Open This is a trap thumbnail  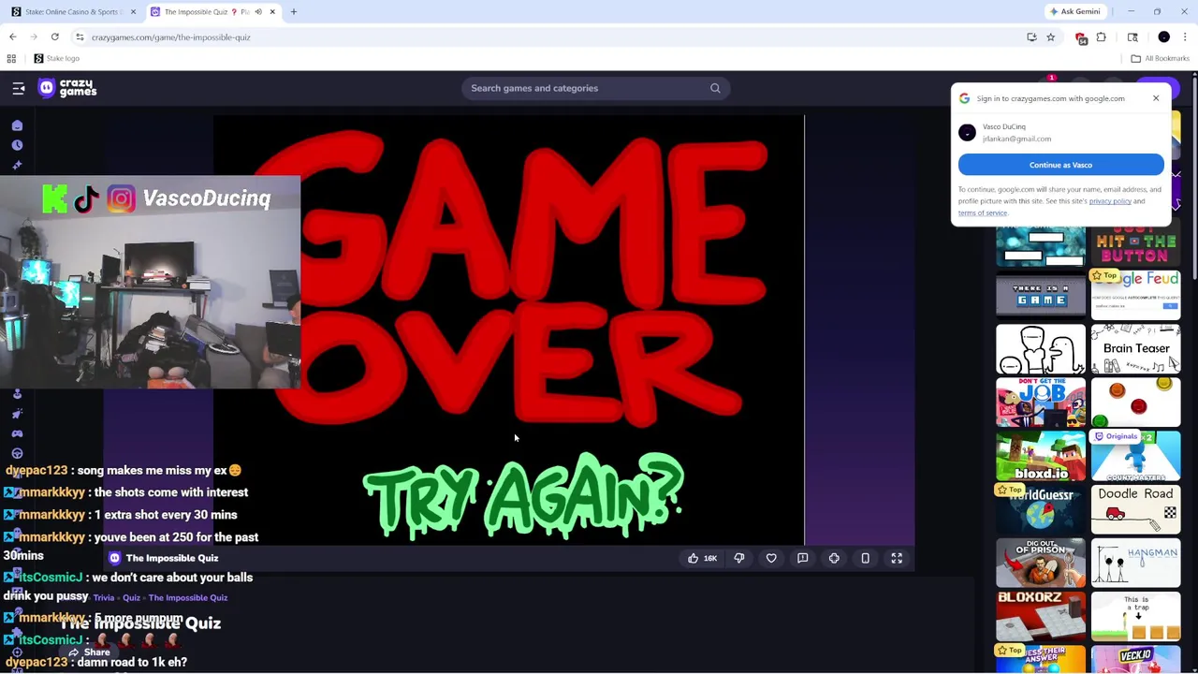[x=1136, y=618]
